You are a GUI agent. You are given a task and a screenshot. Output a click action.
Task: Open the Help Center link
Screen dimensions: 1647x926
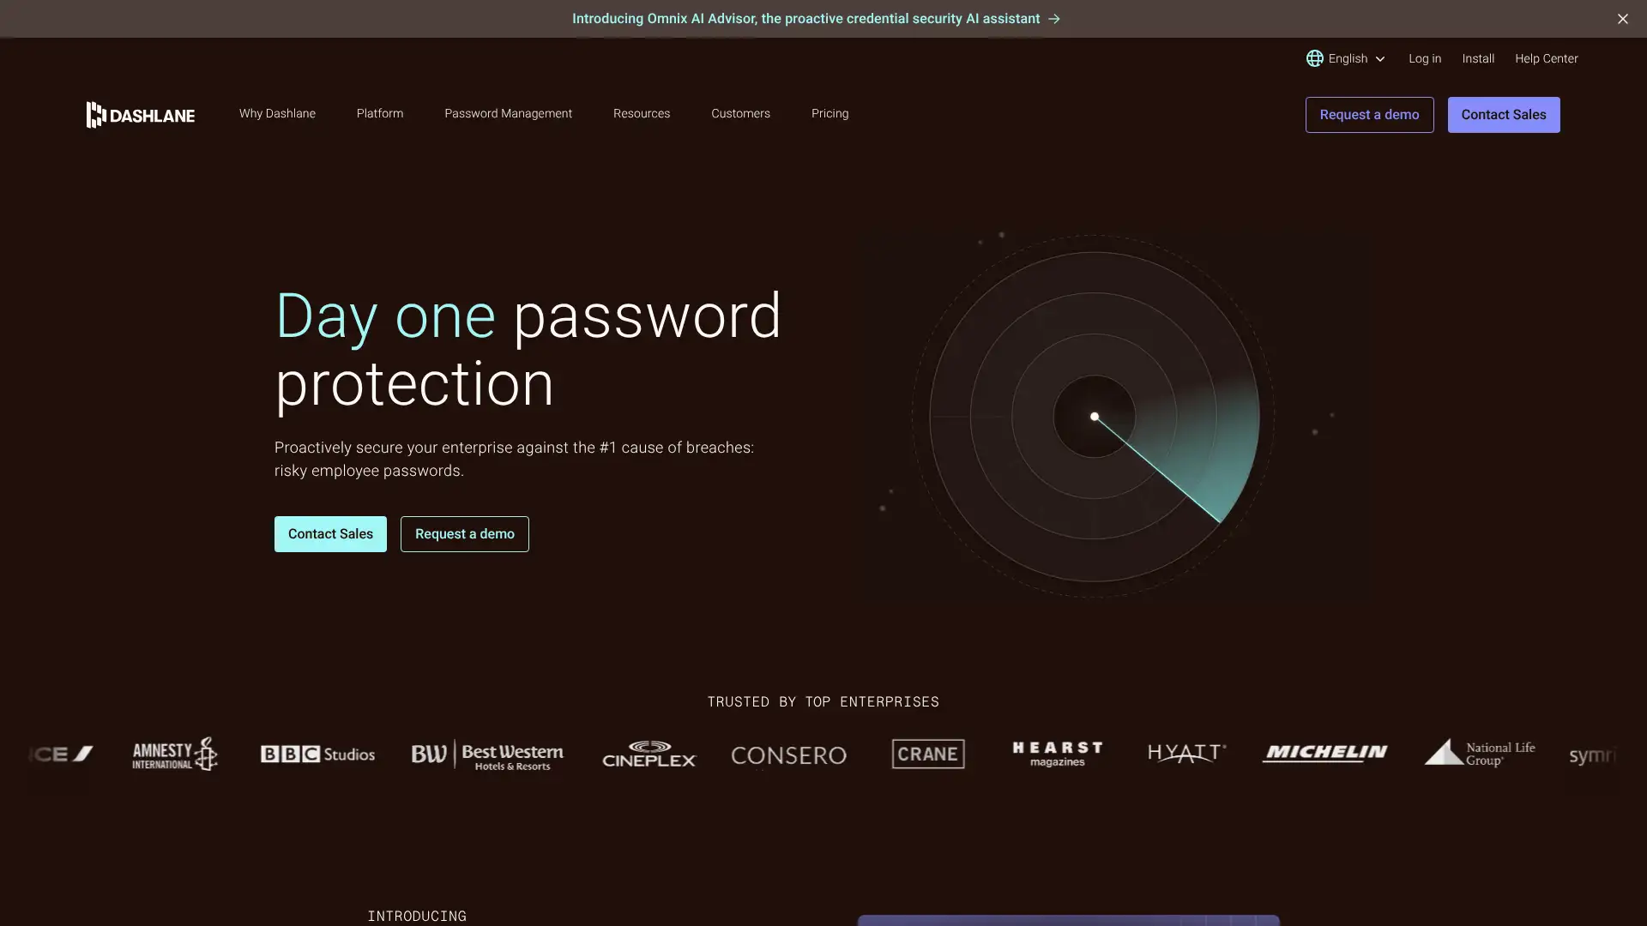1546,58
